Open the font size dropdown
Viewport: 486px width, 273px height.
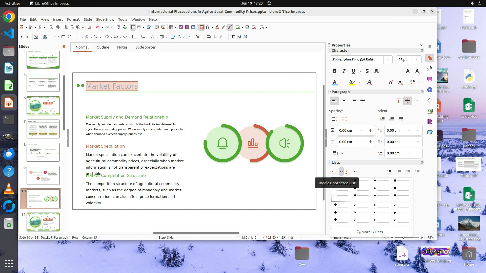pyautogui.click(x=417, y=60)
